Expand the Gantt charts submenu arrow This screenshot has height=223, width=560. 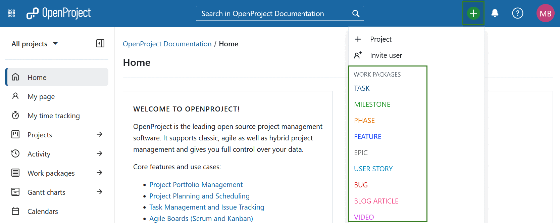99,192
